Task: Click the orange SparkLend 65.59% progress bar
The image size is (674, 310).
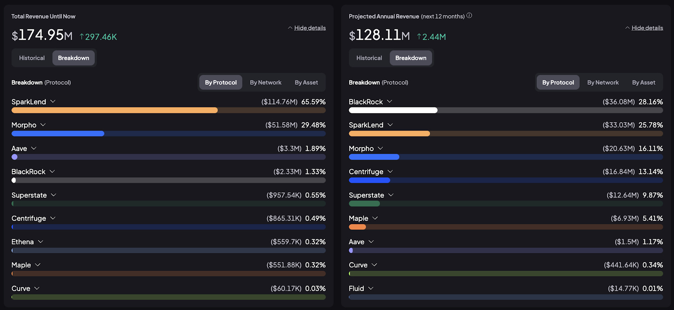Action: pos(115,110)
